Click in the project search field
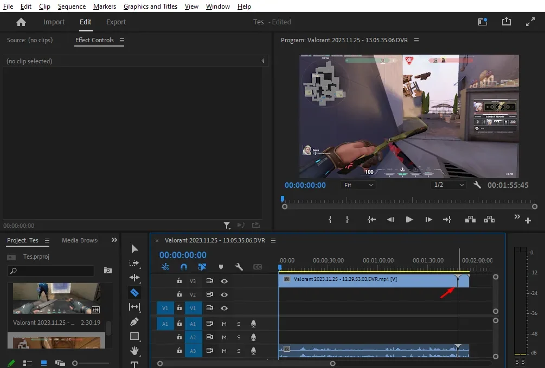The width and height of the screenshot is (545, 368). (x=51, y=271)
